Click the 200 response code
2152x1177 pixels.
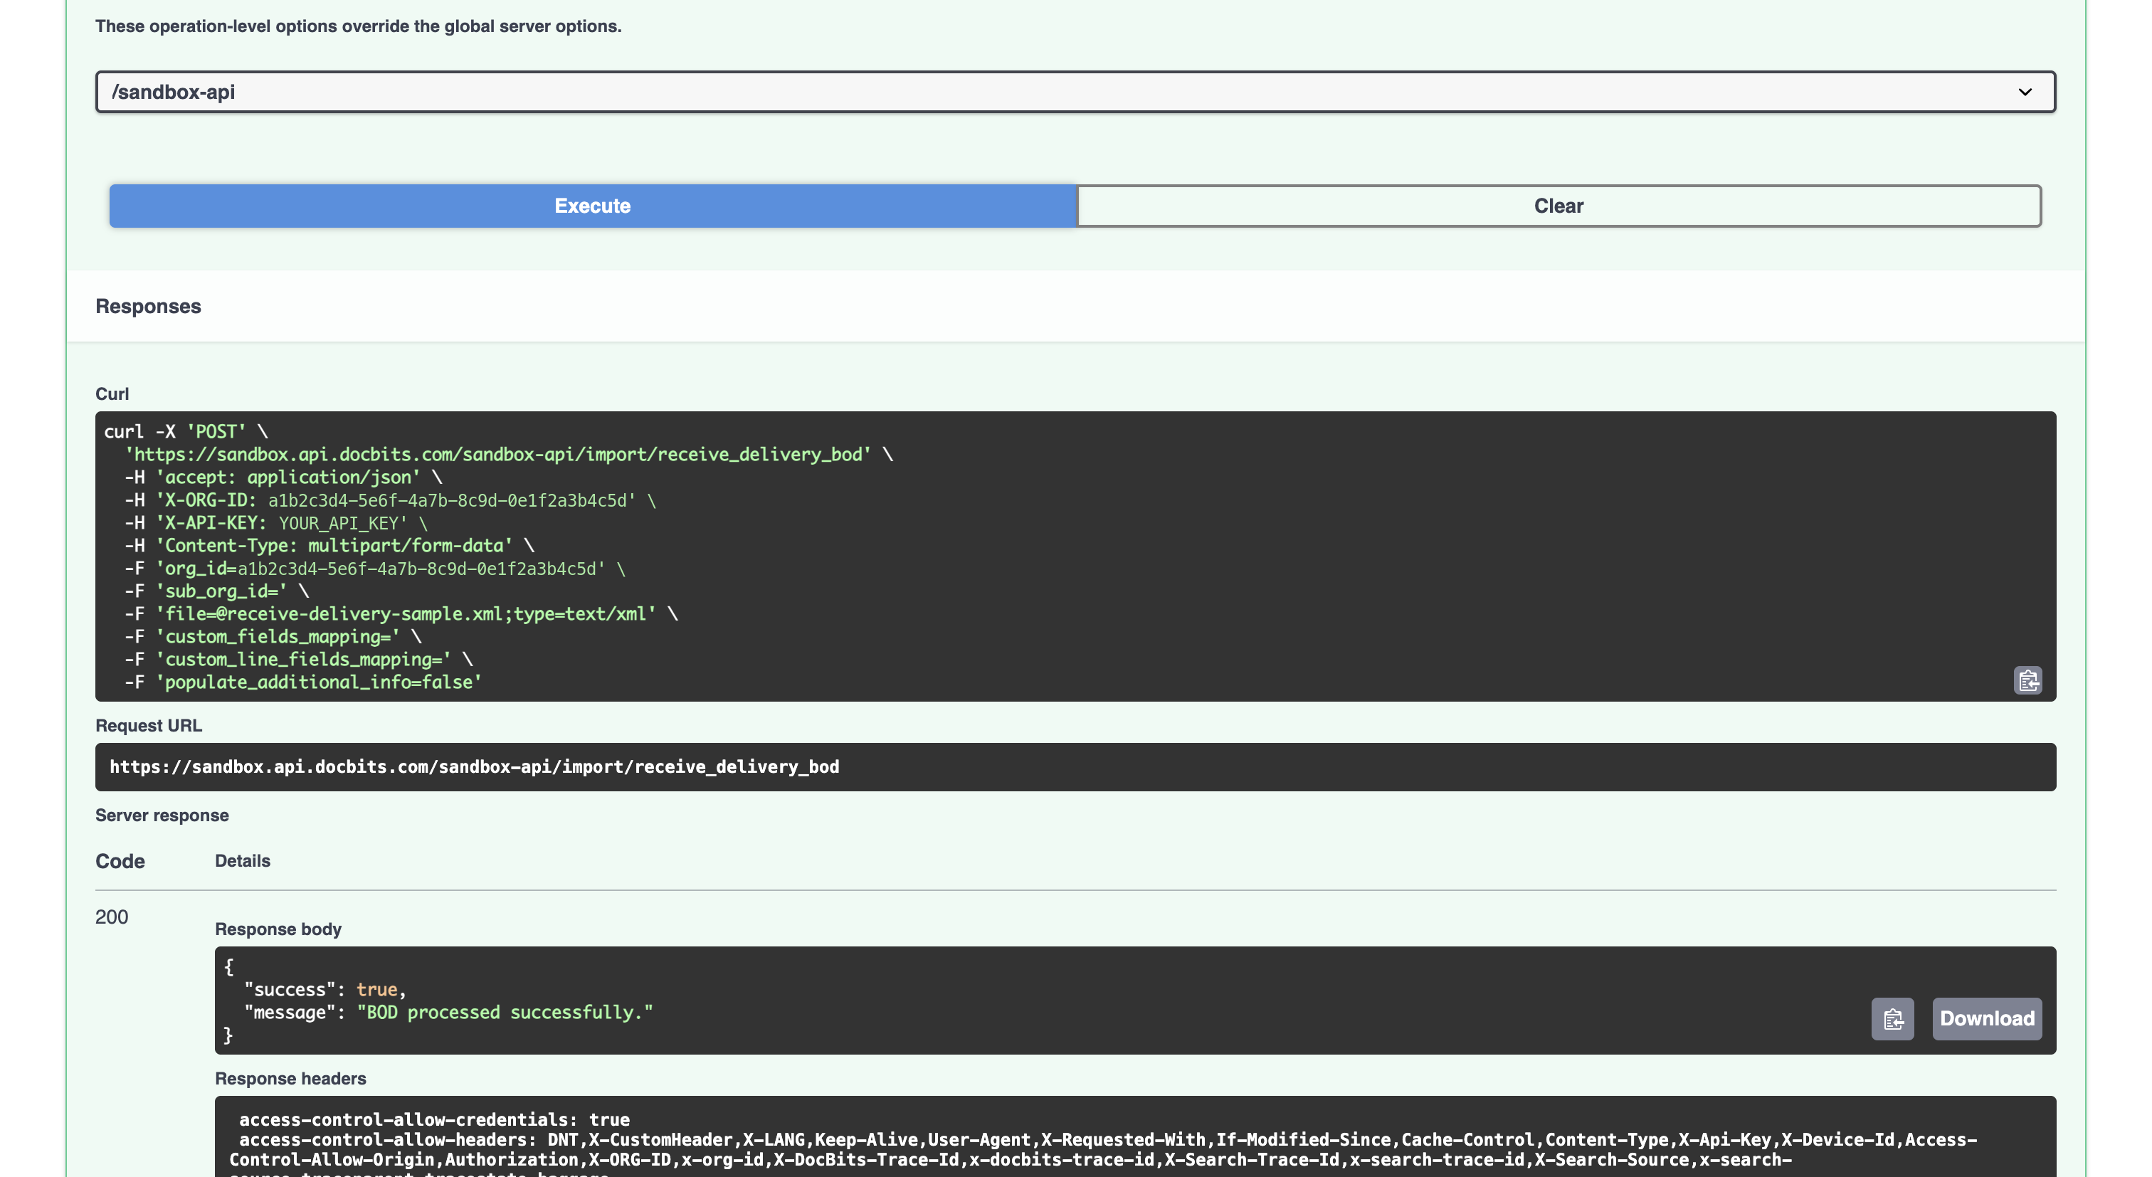click(x=112, y=917)
